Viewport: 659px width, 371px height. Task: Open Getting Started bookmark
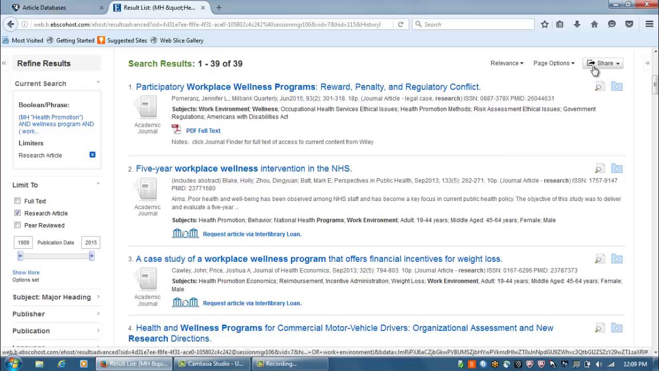71,40
